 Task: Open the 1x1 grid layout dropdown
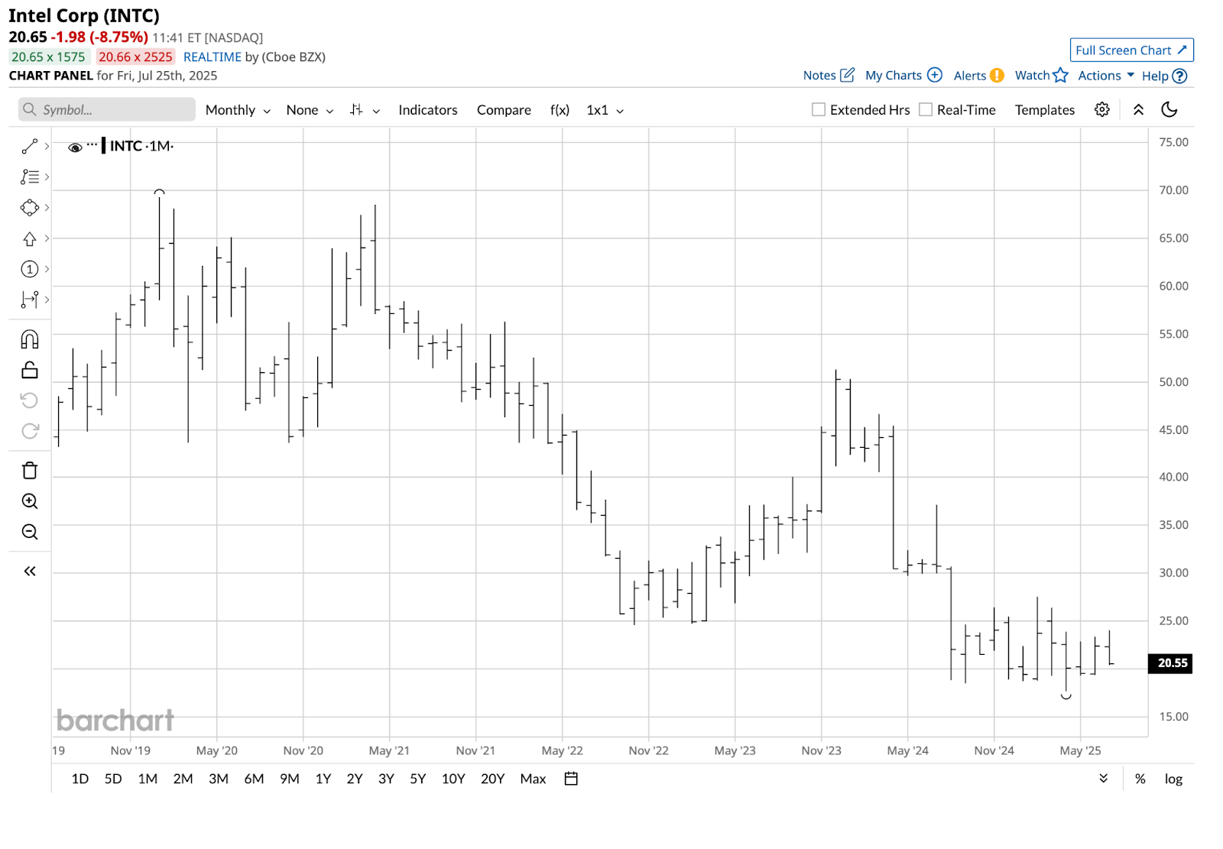pyautogui.click(x=605, y=110)
